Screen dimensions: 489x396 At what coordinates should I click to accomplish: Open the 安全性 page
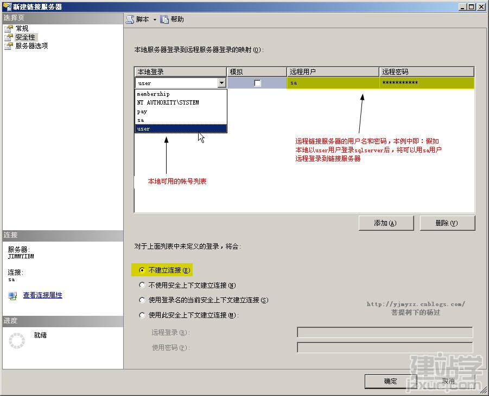(26, 37)
